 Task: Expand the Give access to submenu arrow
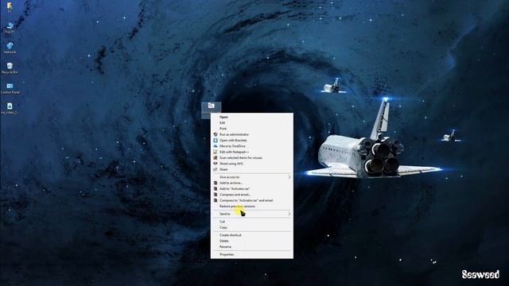(289, 177)
